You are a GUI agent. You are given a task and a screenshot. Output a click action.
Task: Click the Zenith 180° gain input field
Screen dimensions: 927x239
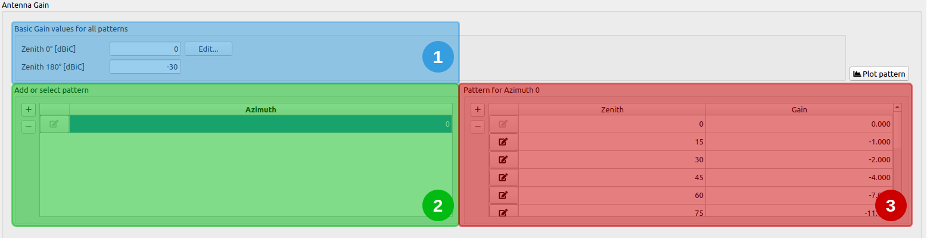point(145,67)
